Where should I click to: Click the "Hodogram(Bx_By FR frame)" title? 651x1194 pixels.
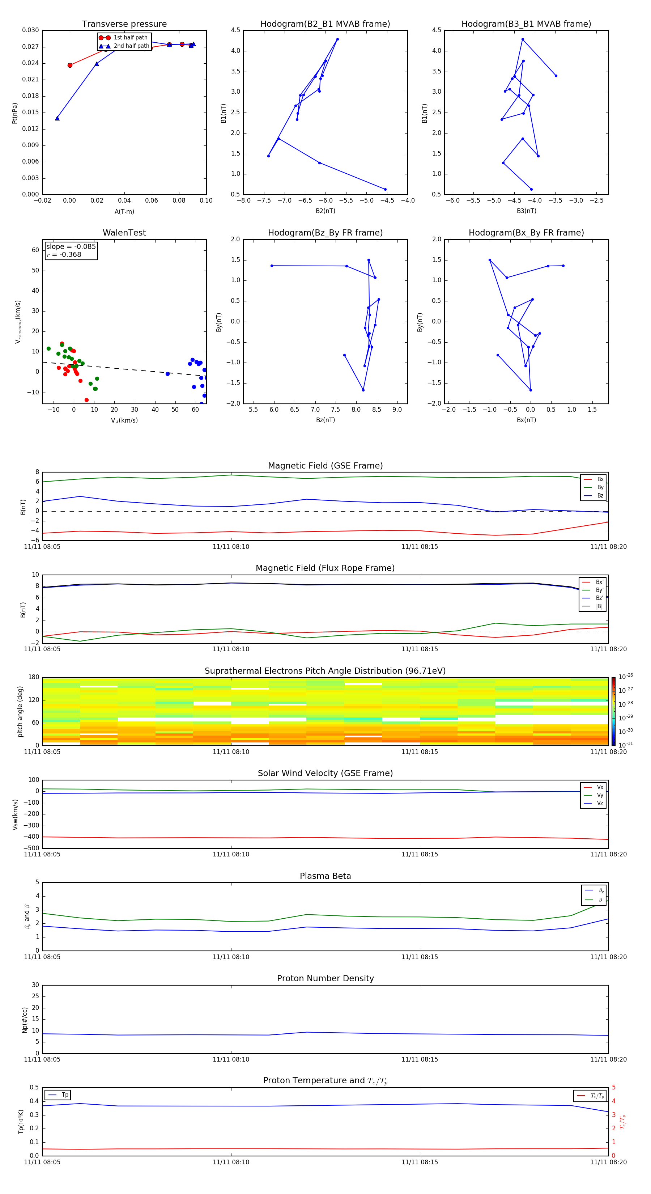(x=526, y=233)
